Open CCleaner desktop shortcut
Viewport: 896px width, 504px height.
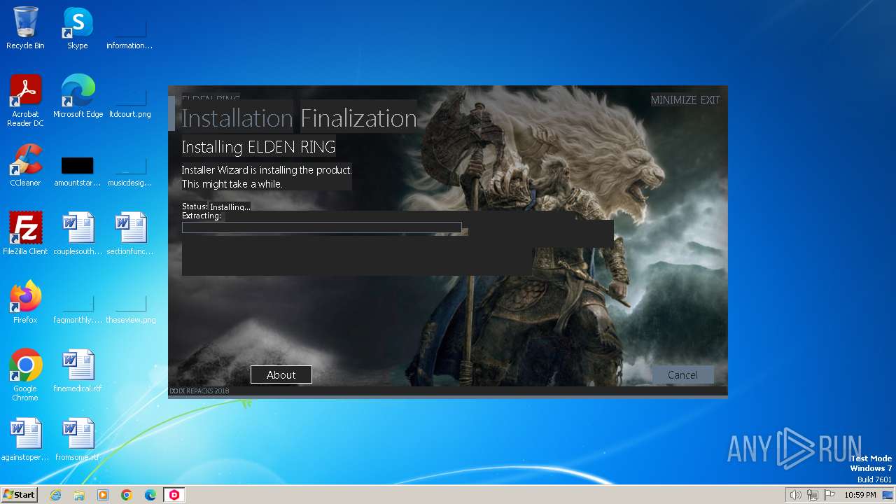[25, 164]
